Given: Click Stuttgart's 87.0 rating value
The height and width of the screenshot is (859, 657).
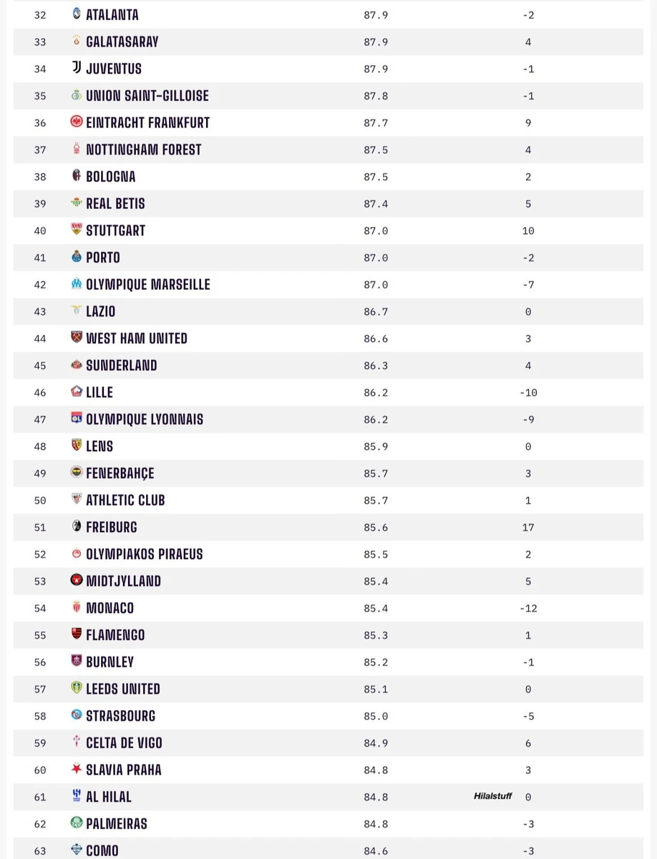Looking at the screenshot, I should point(376,231).
